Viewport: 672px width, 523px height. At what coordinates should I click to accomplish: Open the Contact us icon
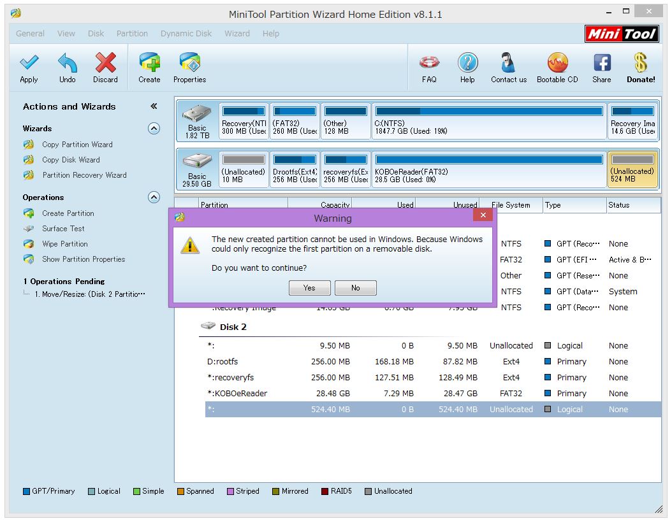click(508, 62)
